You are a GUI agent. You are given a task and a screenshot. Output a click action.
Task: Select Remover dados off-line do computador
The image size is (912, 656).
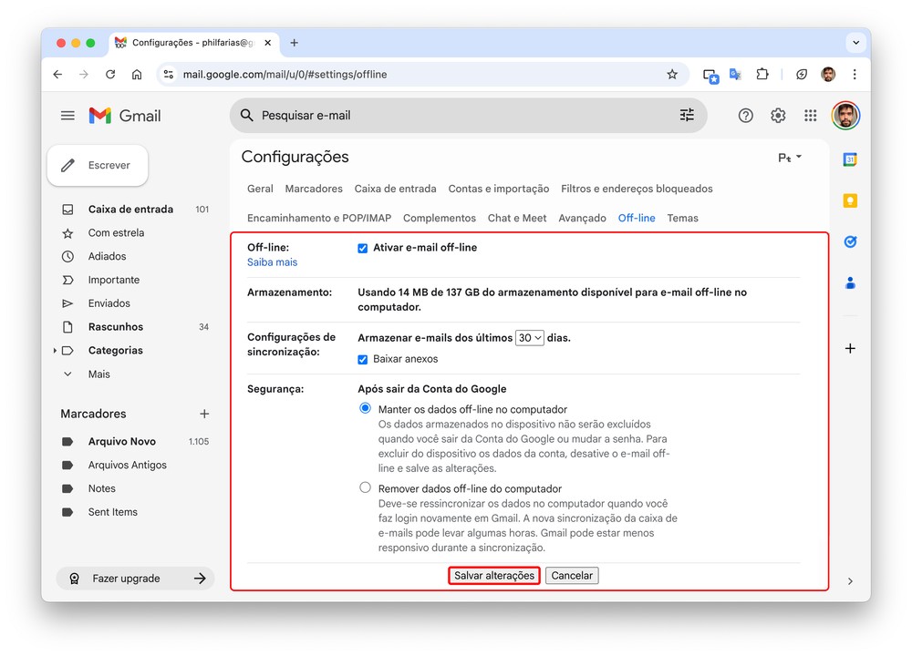click(366, 488)
